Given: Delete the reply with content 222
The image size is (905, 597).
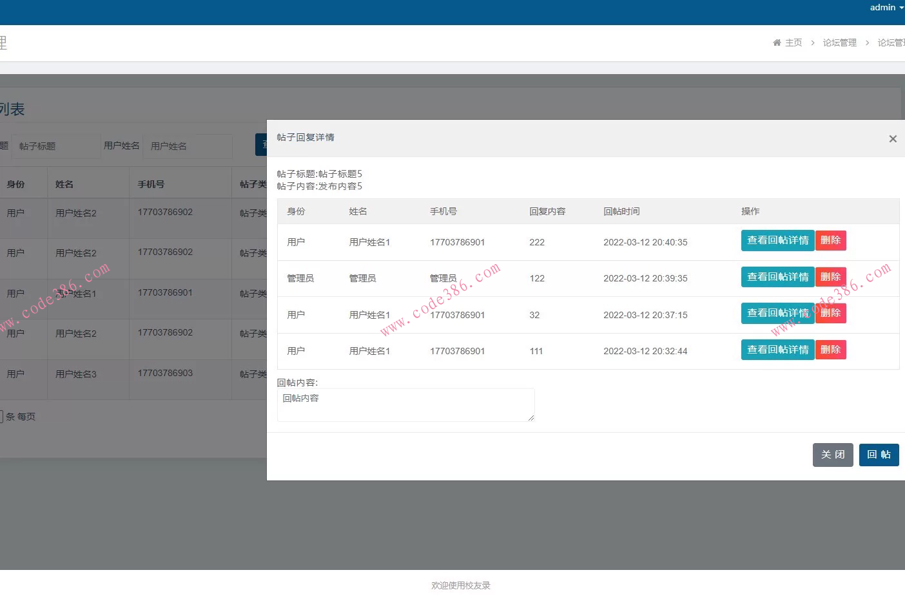Looking at the screenshot, I should pos(830,240).
